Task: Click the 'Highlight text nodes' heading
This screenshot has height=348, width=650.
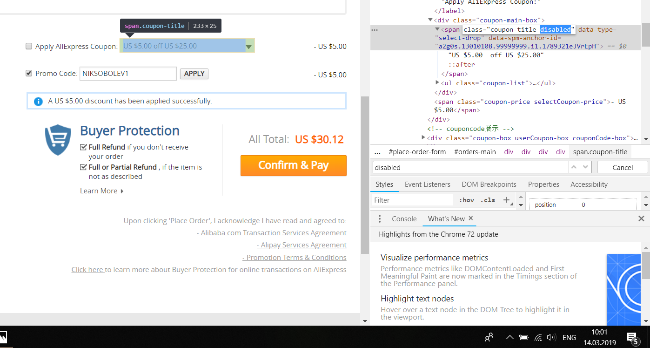Action: tap(417, 299)
